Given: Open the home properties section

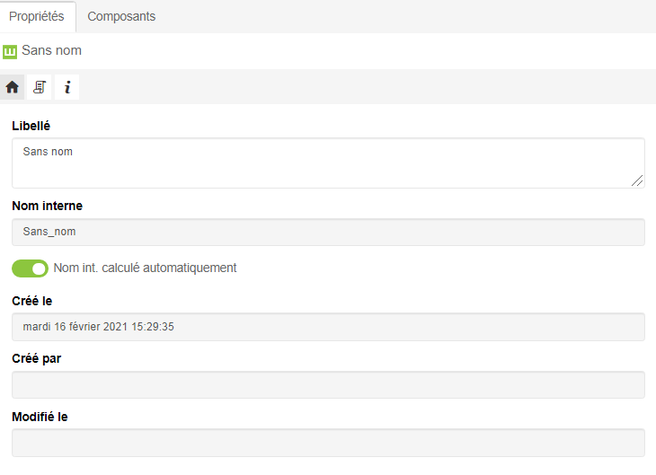Looking at the screenshot, I should [x=13, y=87].
